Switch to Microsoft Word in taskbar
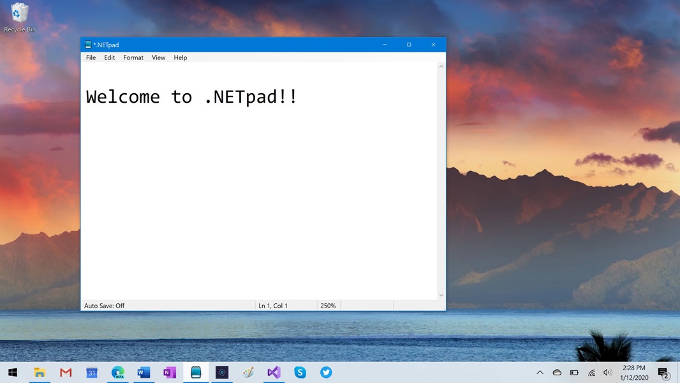 coord(144,372)
